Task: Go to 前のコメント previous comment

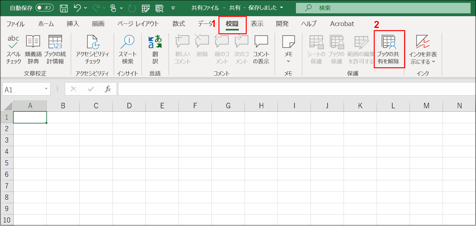Action: coord(222,50)
